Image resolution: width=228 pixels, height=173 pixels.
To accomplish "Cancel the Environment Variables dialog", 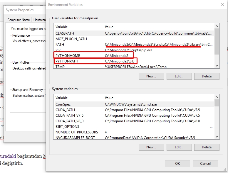I will pos(205,164).
